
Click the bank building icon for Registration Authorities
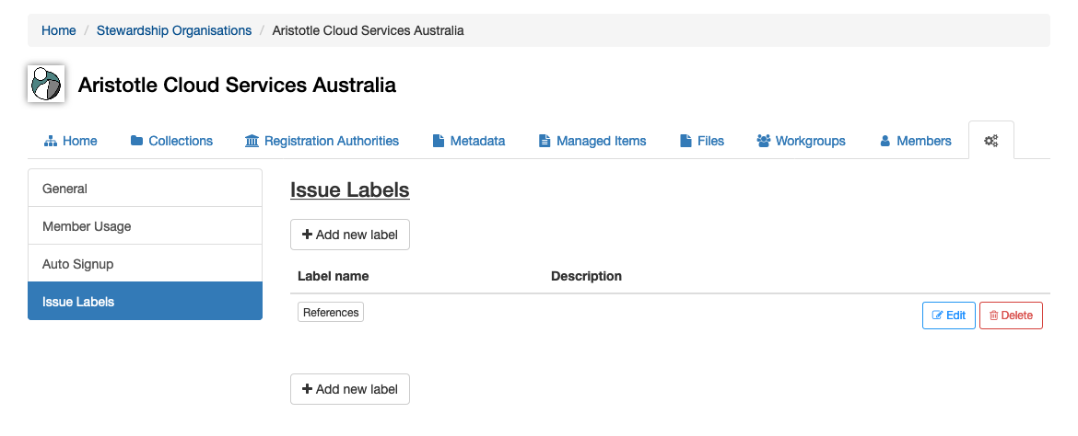click(252, 141)
